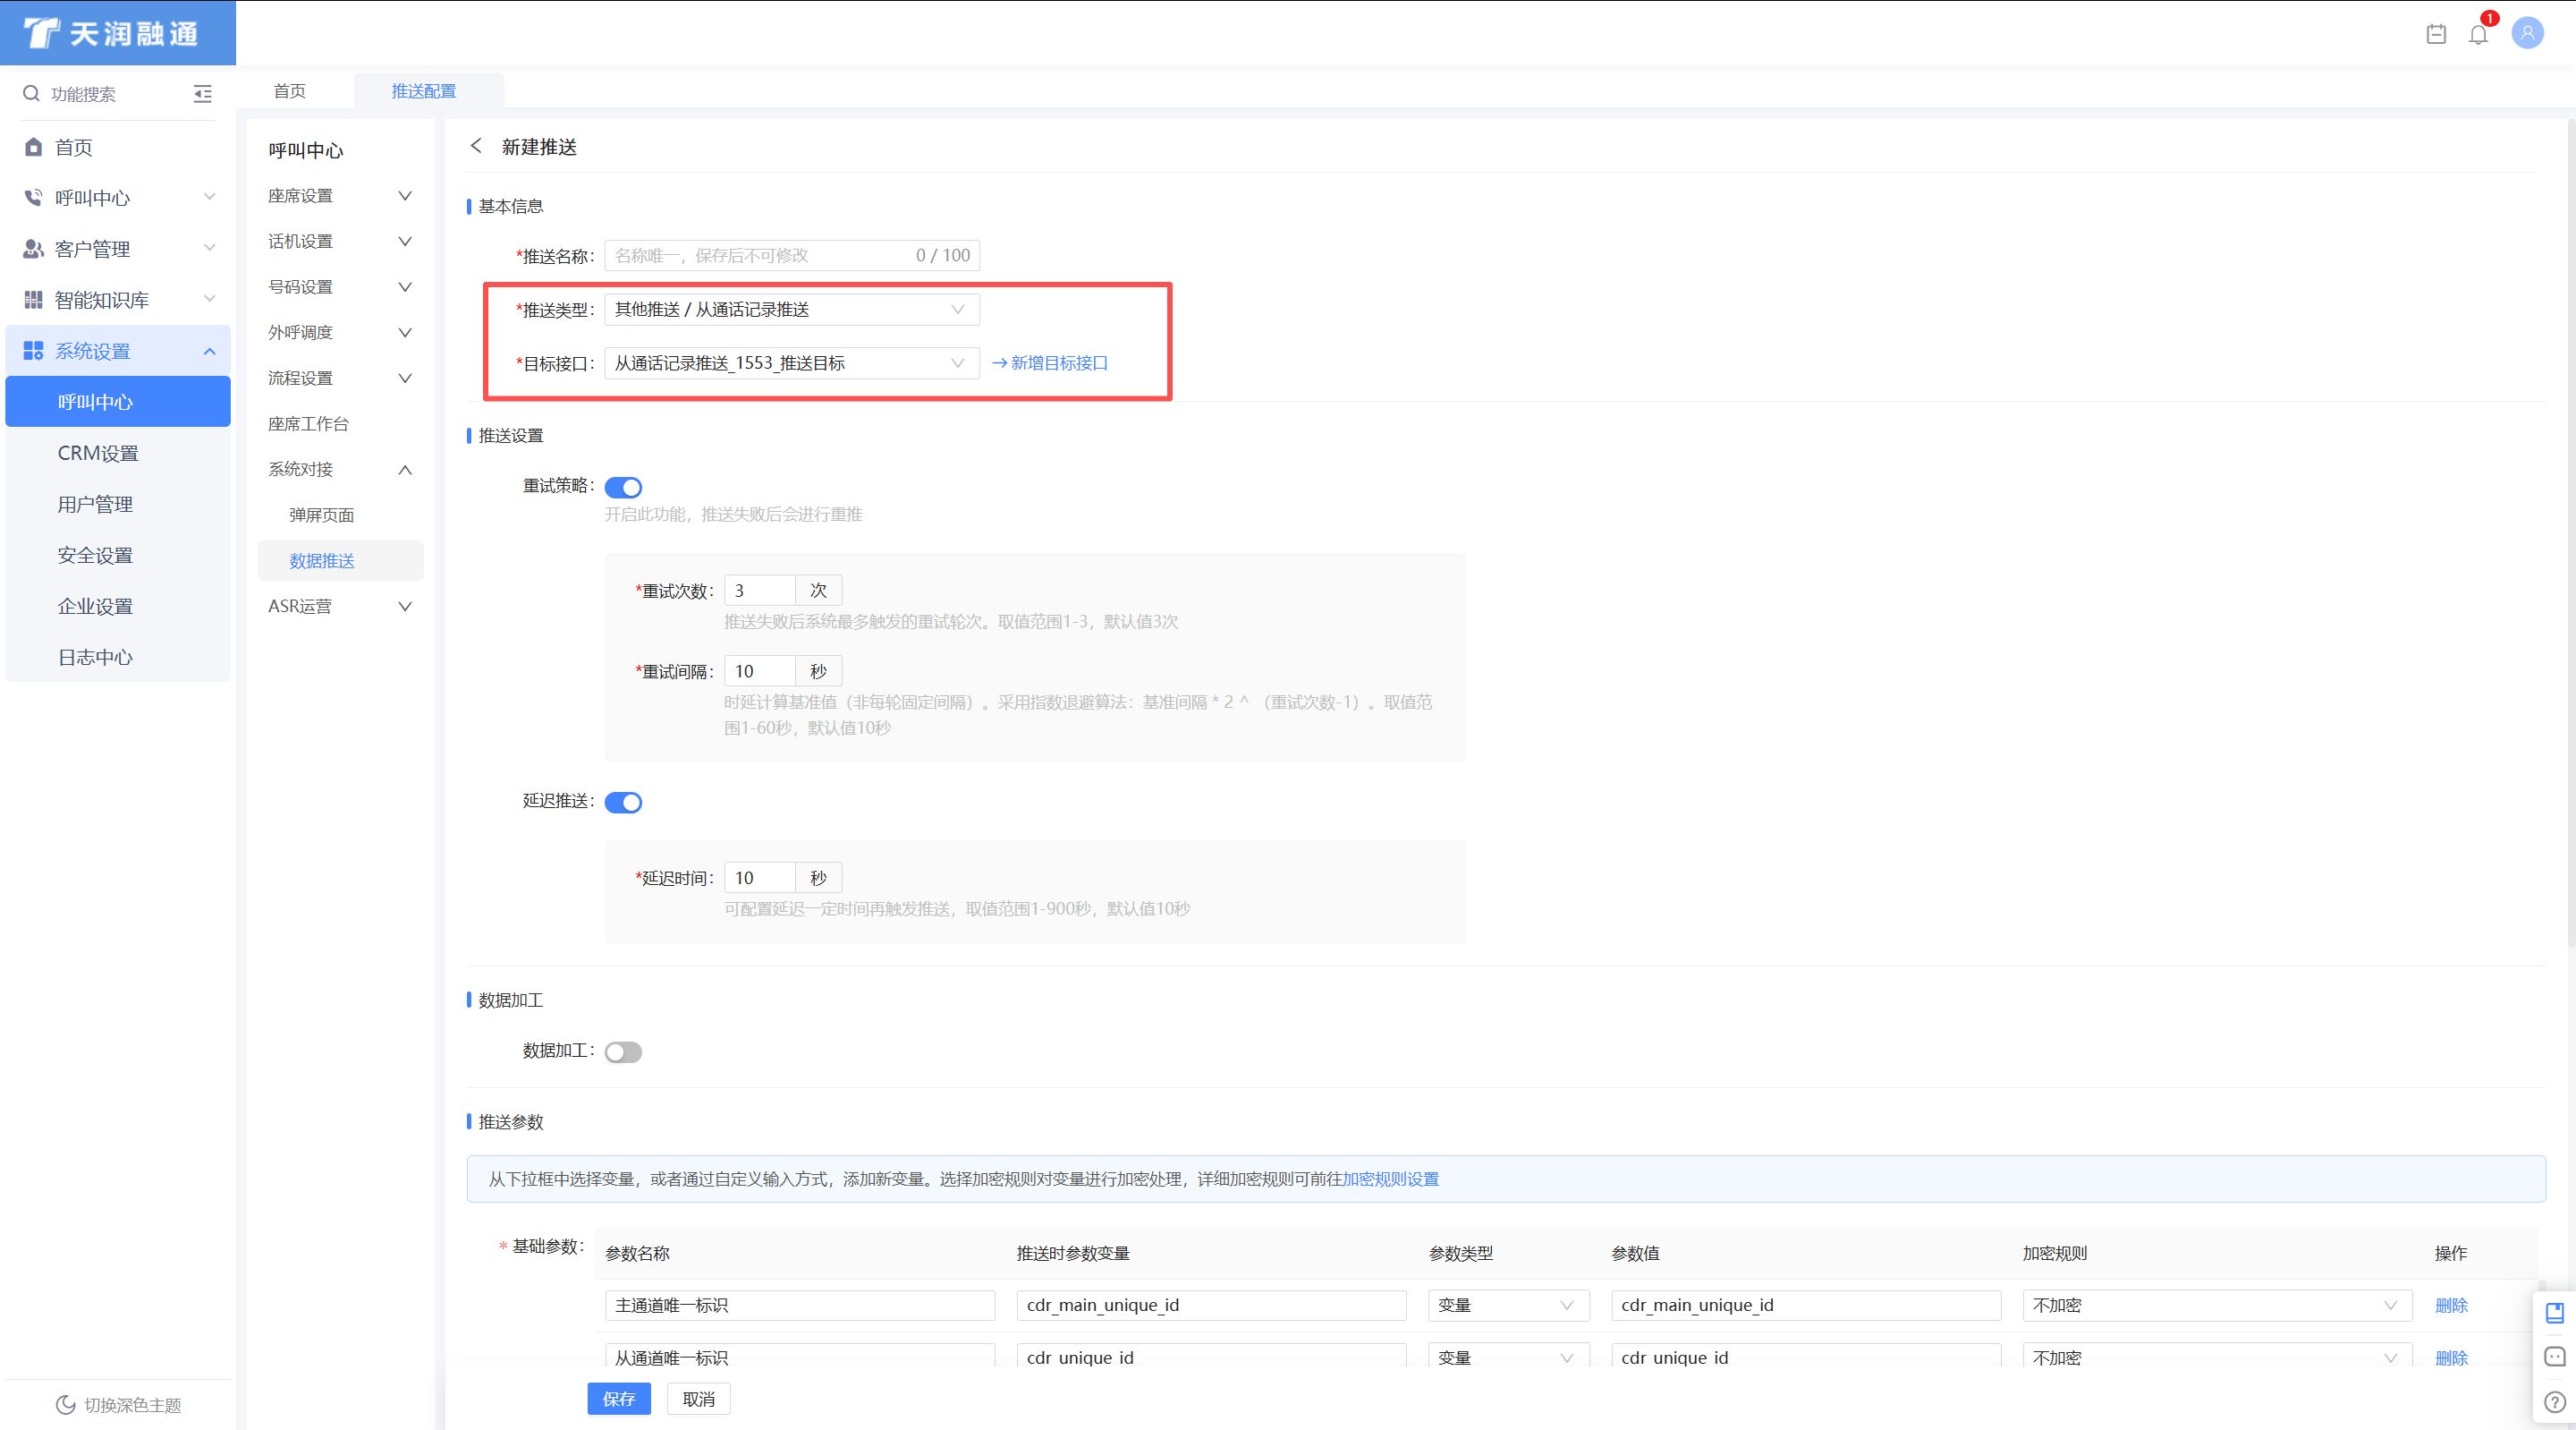Expand ASR运营 menu
Screen dimensions: 2576x1430
coord(340,607)
